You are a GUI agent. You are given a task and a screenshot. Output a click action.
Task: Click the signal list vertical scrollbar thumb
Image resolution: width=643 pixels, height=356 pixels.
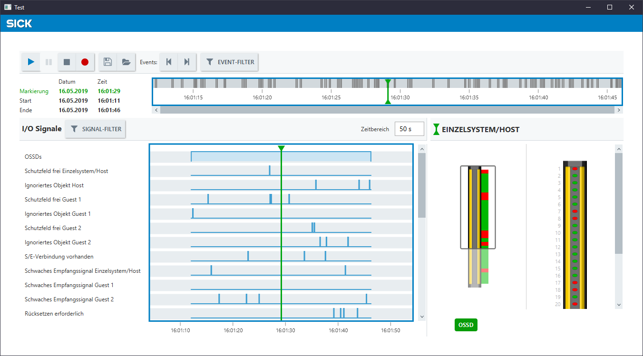click(x=422, y=185)
